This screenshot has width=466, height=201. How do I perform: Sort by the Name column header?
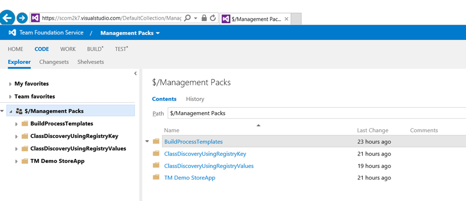coord(172,130)
